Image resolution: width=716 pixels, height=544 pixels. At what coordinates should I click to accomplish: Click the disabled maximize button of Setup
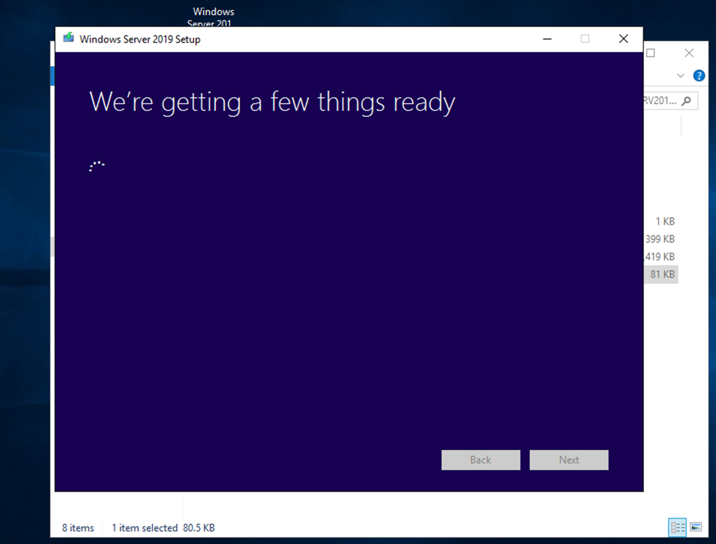click(585, 39)
